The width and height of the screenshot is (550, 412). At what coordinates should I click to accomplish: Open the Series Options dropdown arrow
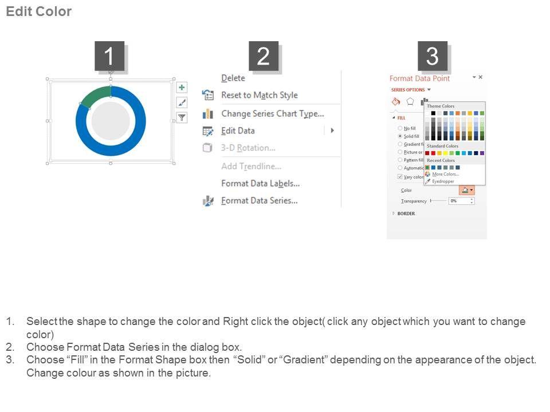[429, 90]
